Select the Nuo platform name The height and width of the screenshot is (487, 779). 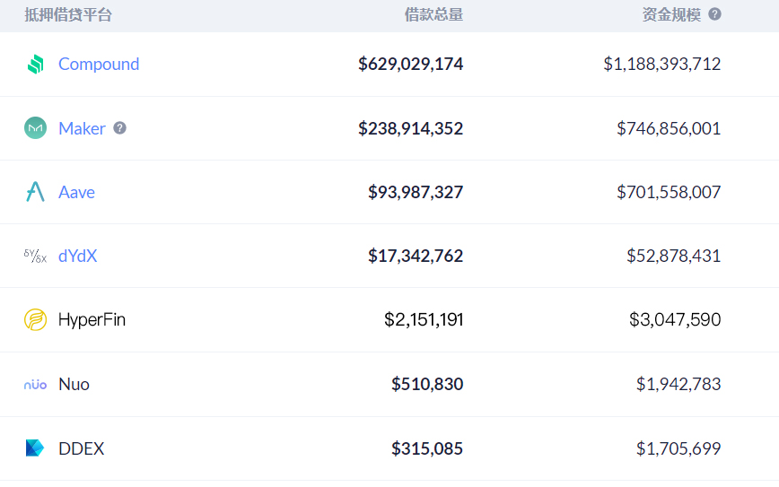[74, 384]
